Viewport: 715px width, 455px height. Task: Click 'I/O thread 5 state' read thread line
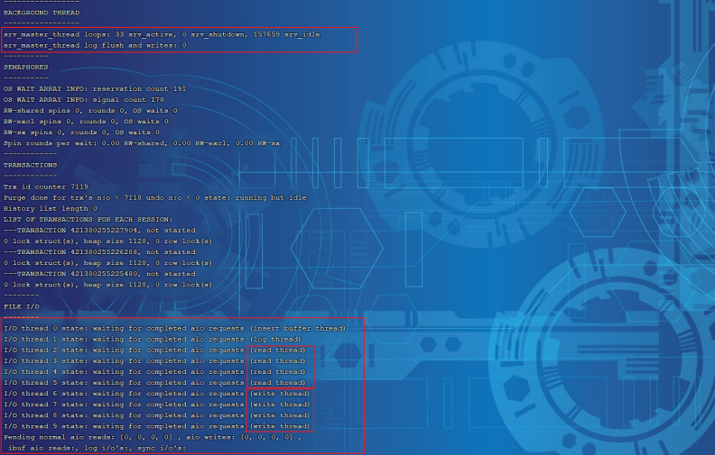155,383
